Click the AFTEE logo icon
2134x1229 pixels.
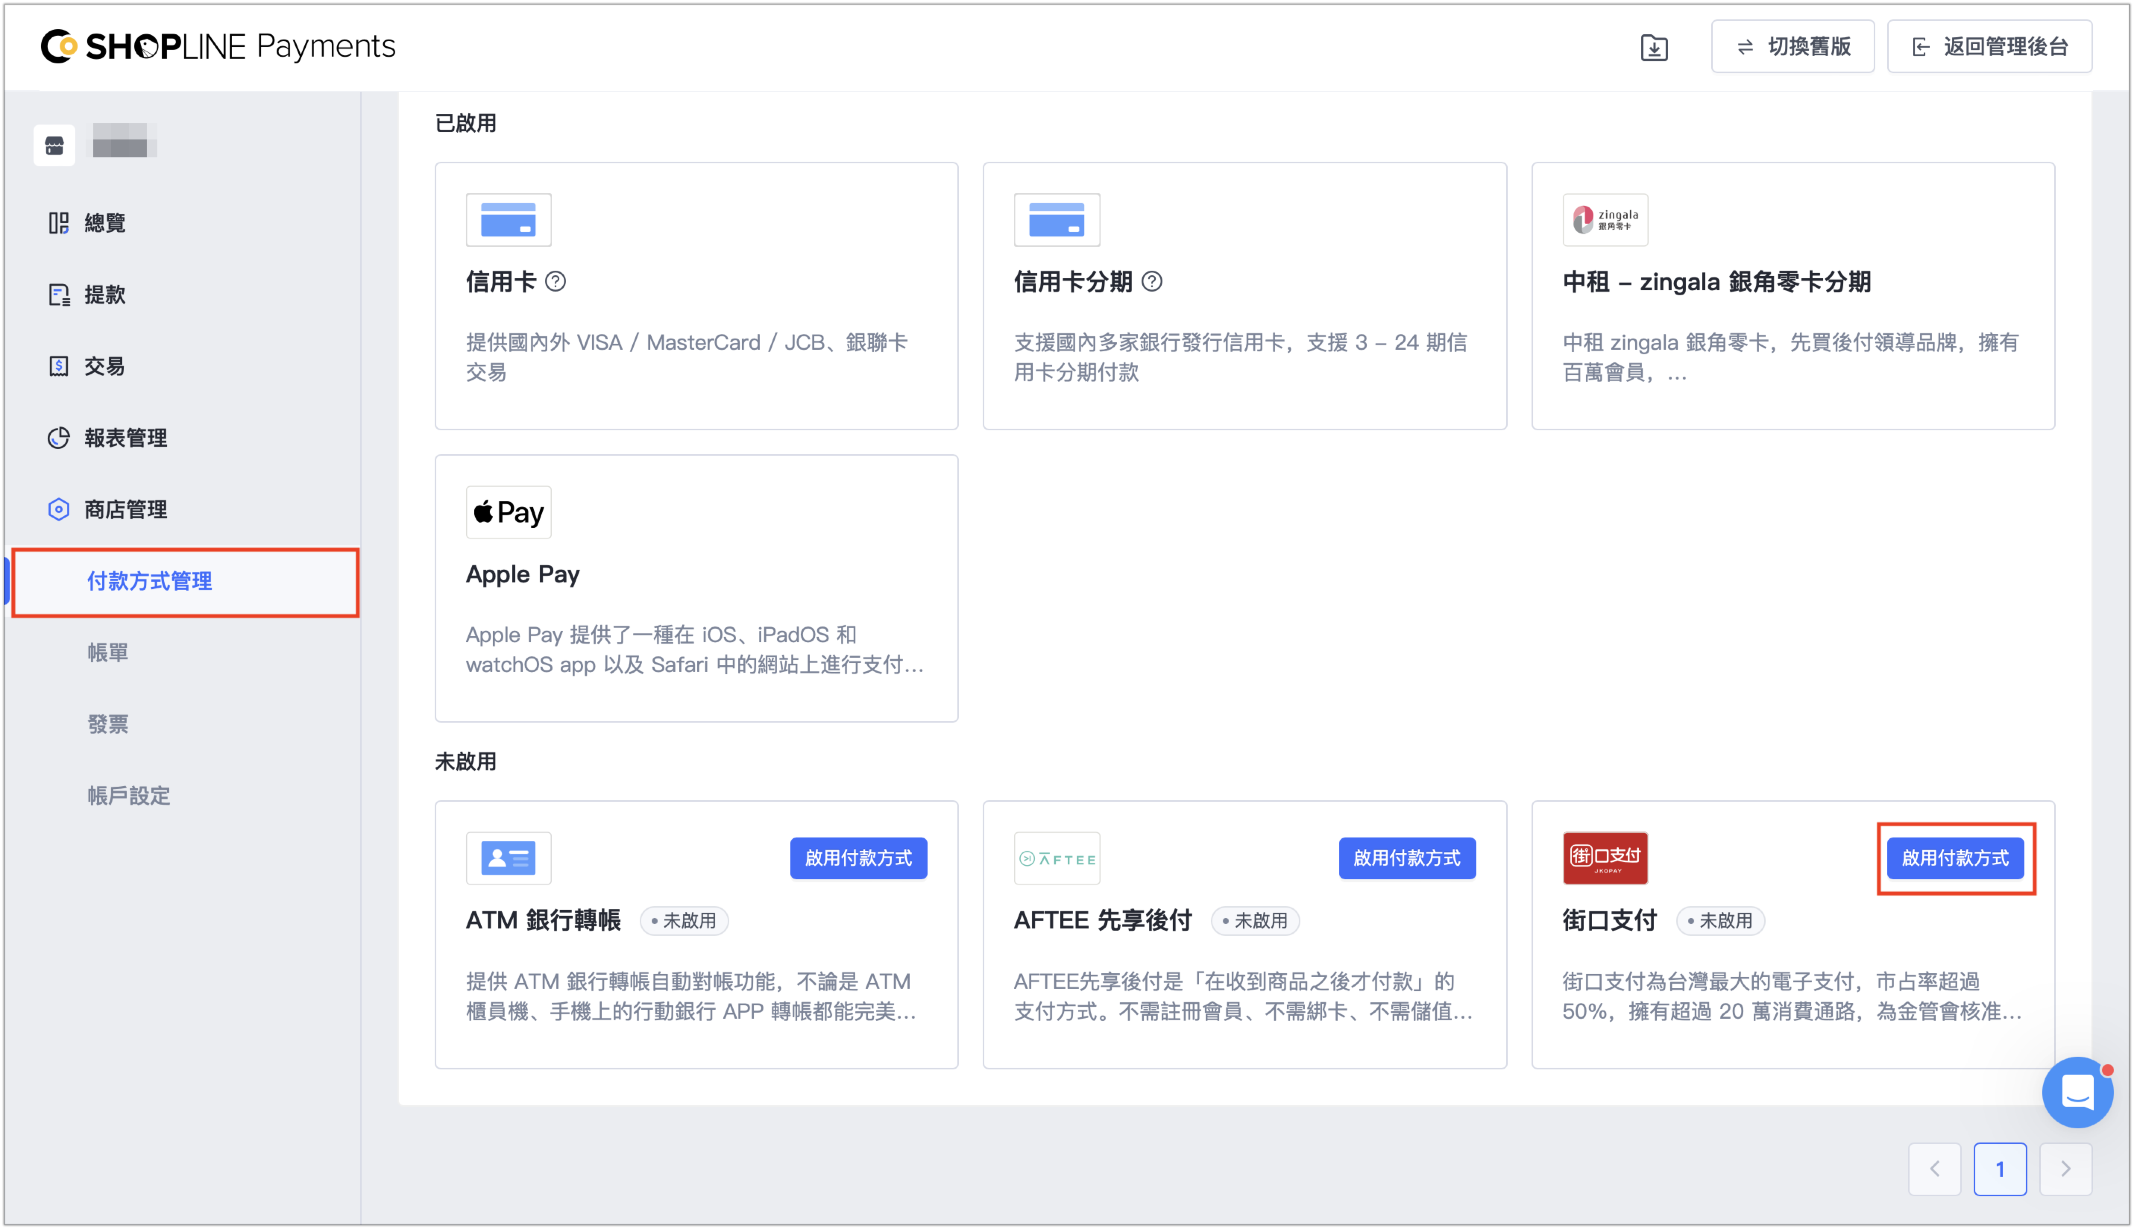tap(1057, 858)
